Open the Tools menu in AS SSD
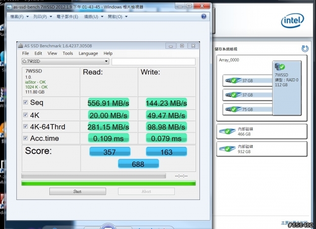Viewport: 316px width, 229px height. point(68,53)
